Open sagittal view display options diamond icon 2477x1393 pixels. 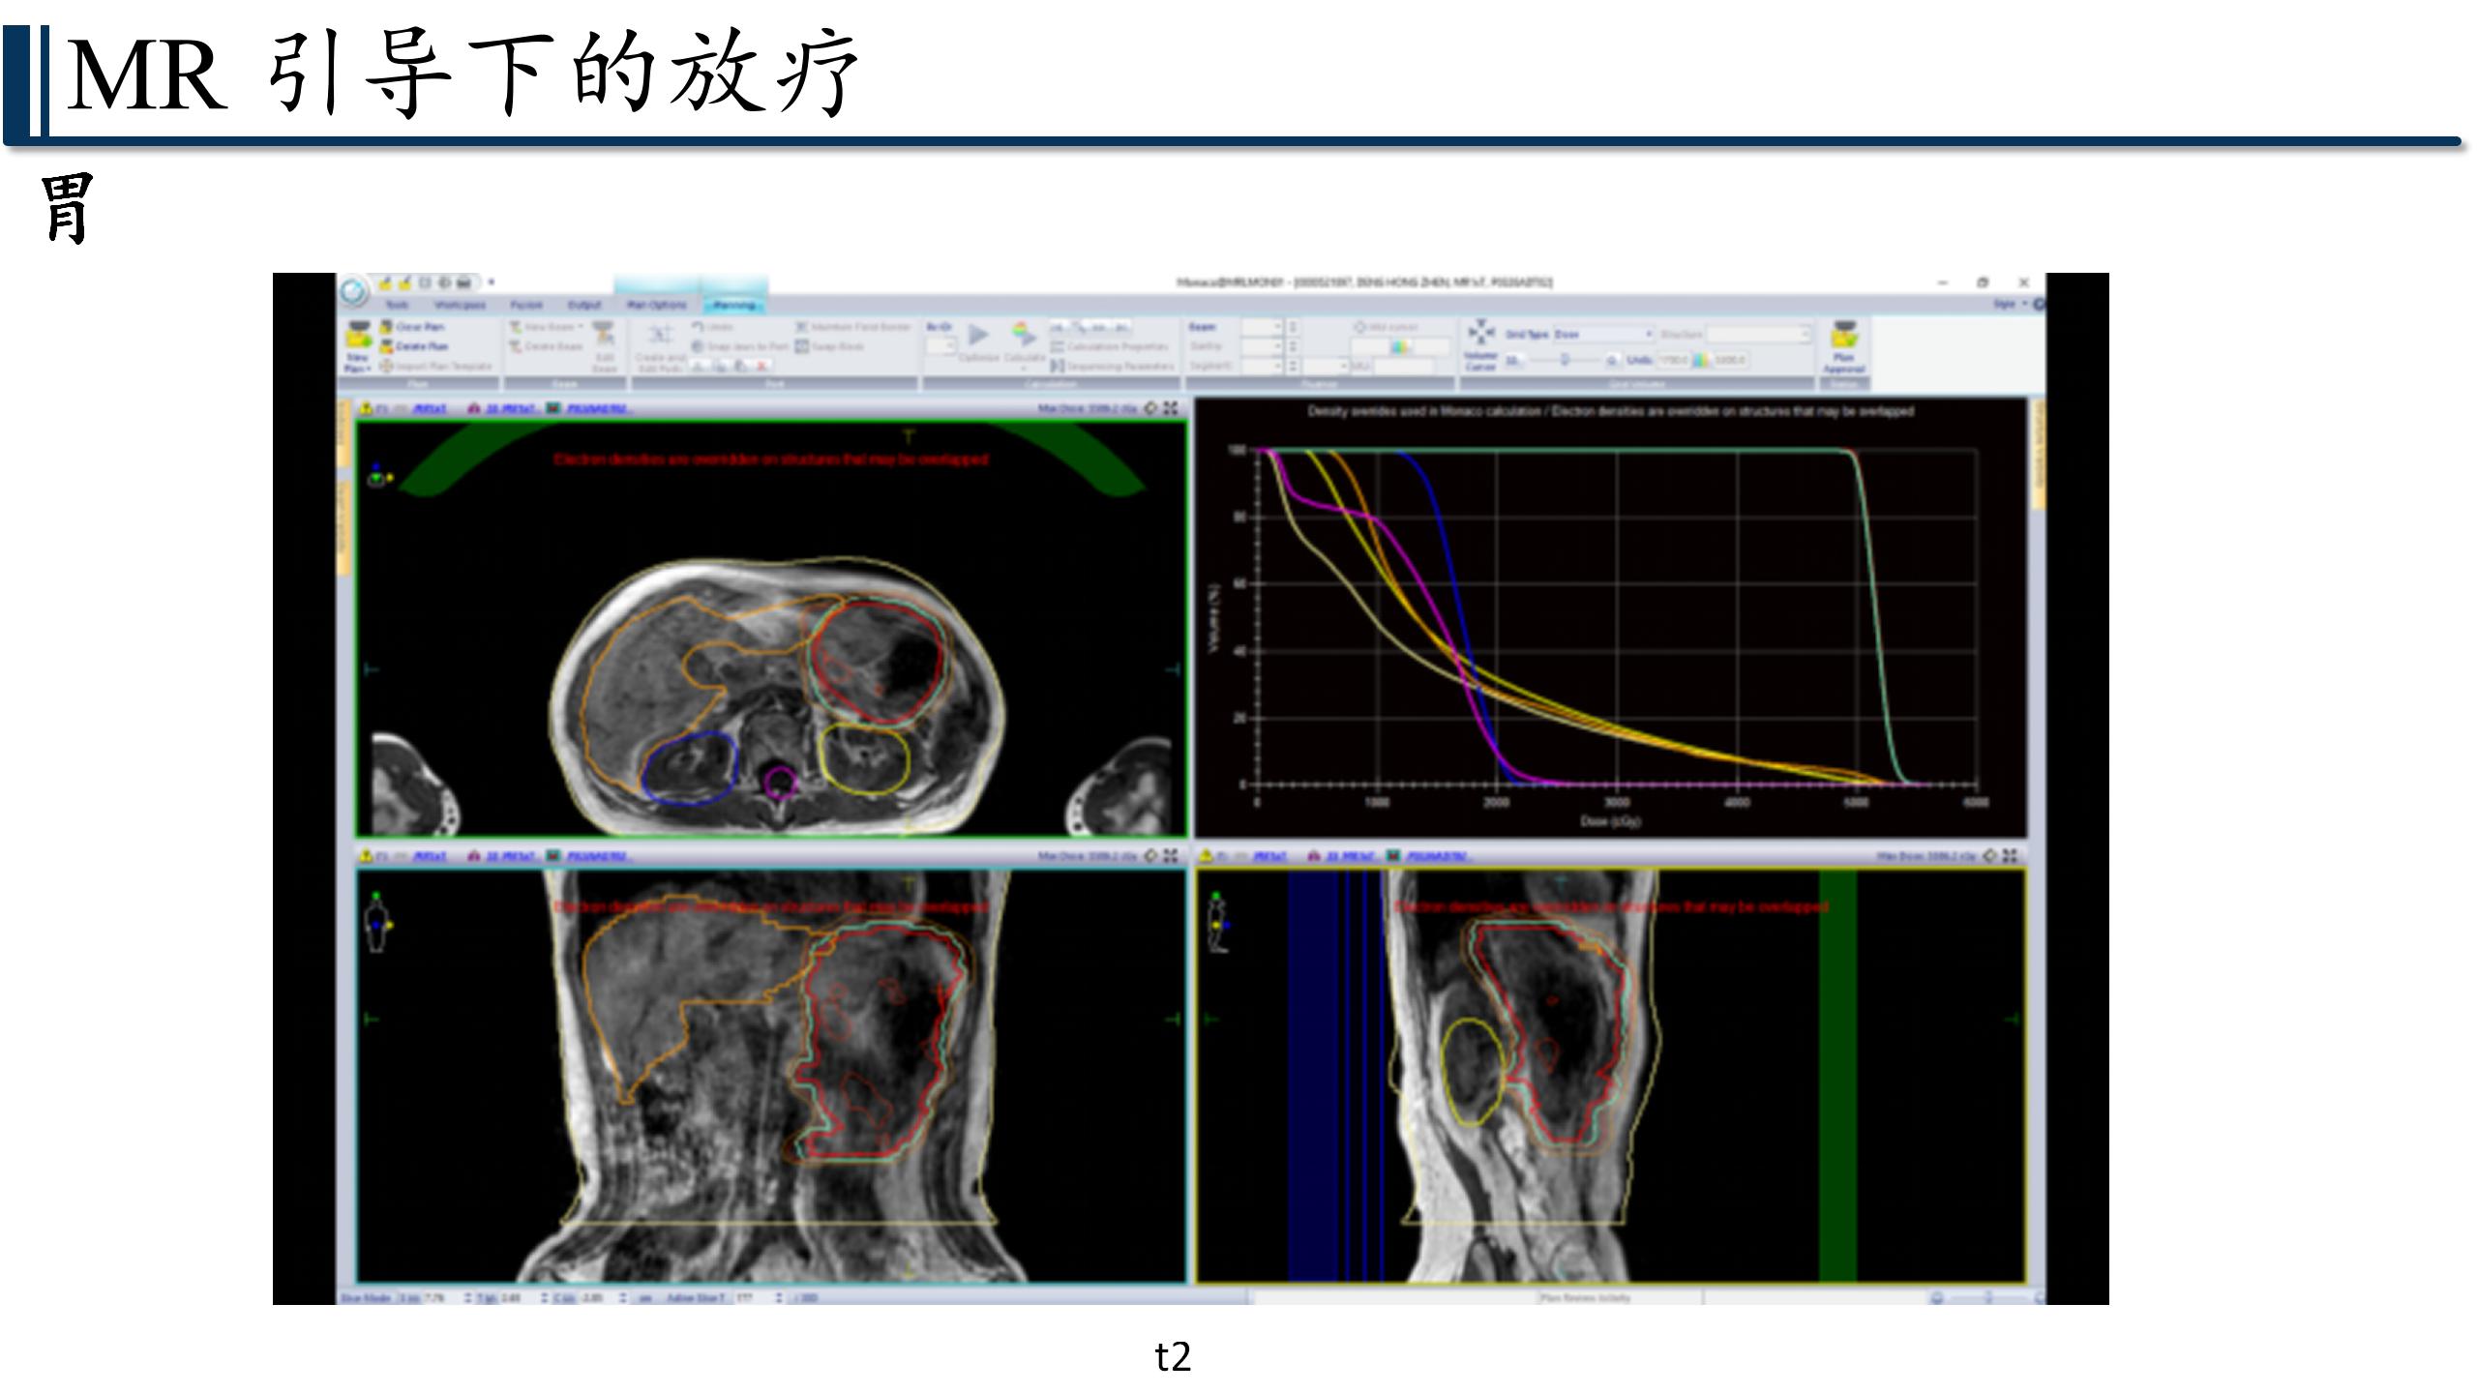click(x=1990, y=856)
